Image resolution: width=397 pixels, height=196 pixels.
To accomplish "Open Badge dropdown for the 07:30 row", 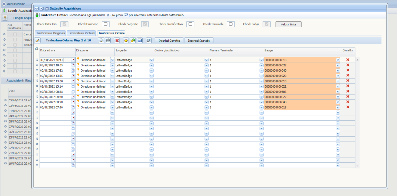I will [x=338, y=107].
